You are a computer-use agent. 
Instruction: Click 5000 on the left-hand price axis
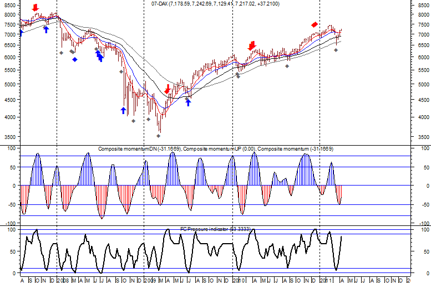[x=10, y=84]
